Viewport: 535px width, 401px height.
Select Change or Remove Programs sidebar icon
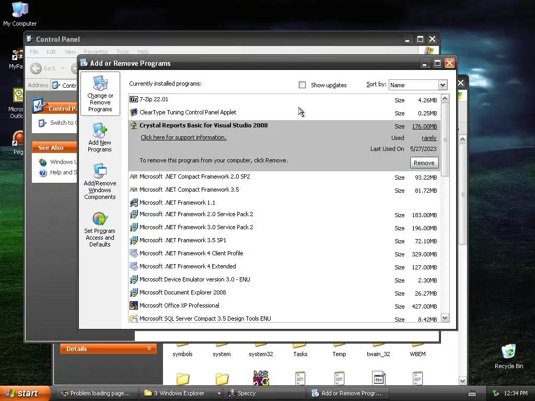(100, 93)
